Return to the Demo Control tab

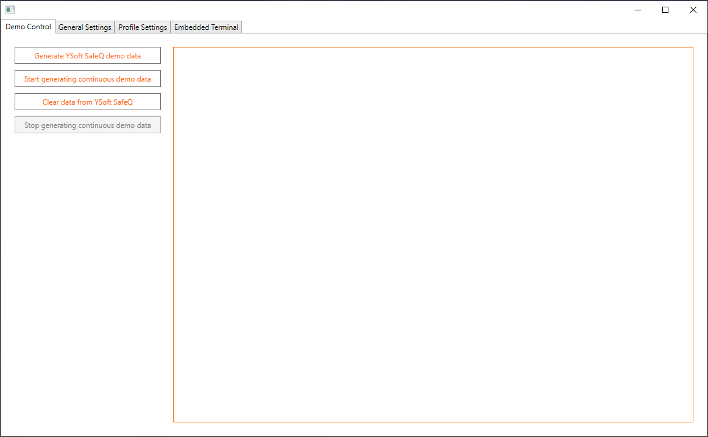28,27
